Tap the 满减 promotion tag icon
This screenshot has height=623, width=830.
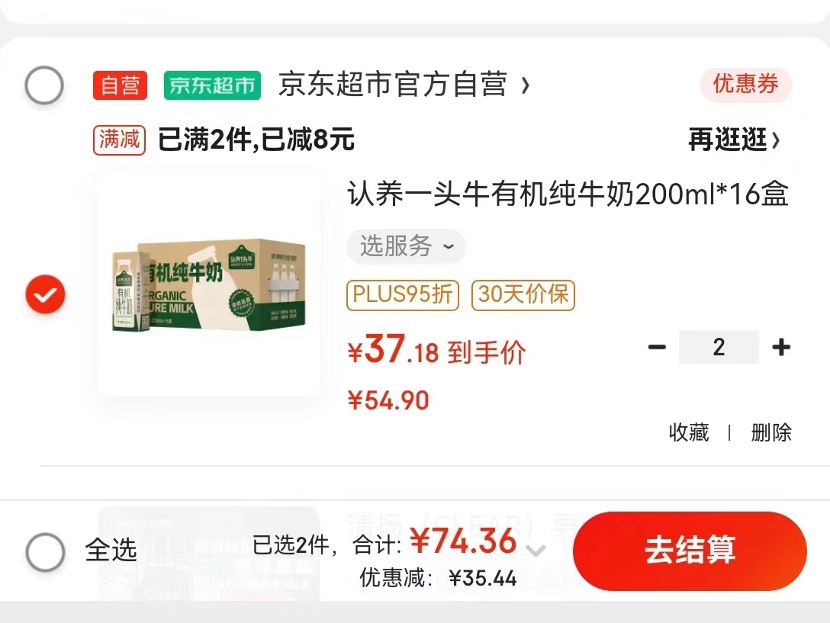tap(119, 140)
